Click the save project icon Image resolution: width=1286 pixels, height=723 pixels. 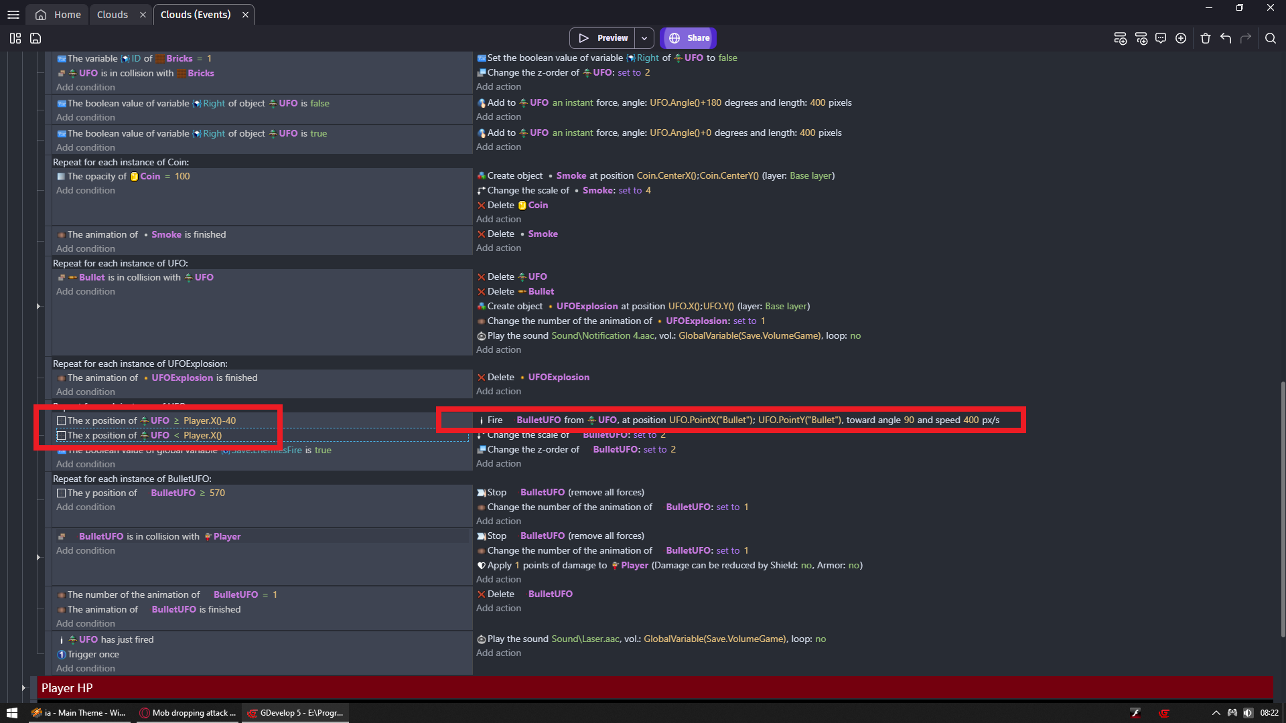point(35,38)
